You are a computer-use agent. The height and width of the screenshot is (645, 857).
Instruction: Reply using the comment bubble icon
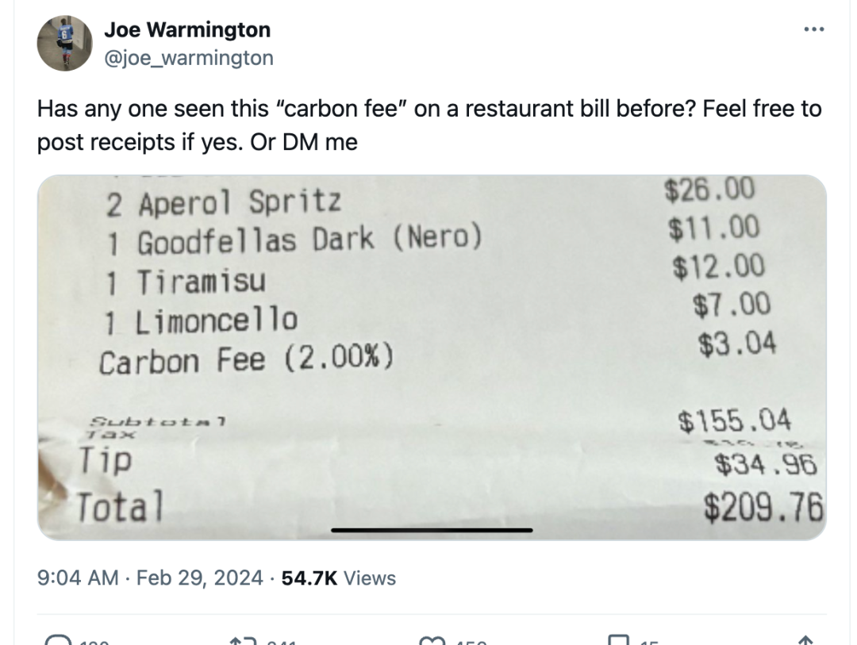click(58, 640)
